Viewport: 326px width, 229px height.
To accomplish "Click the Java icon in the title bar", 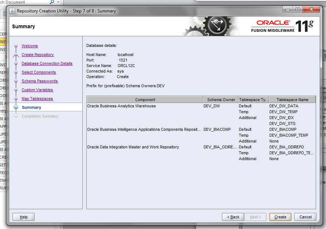I will tap(12, 11).
